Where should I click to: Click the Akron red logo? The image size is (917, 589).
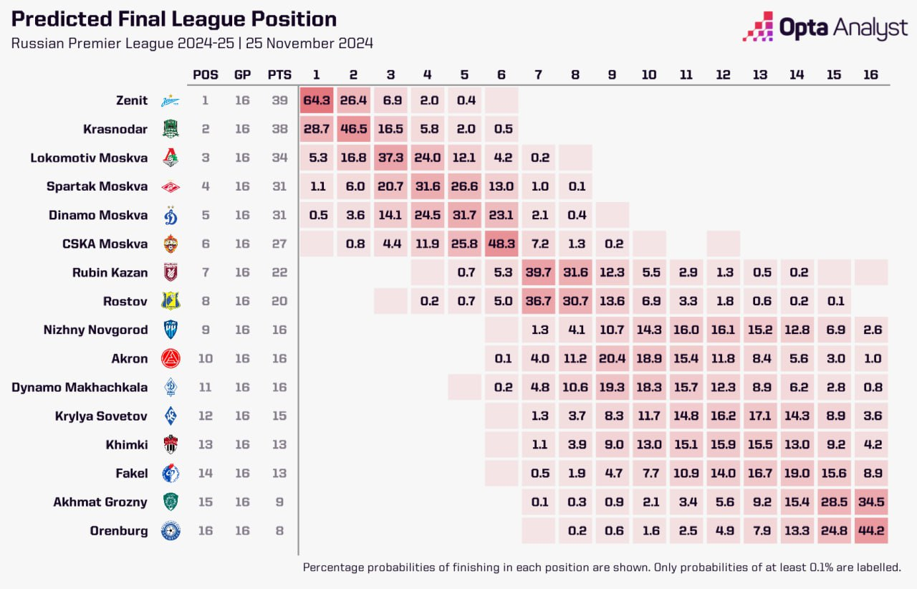tap(171, 358)
